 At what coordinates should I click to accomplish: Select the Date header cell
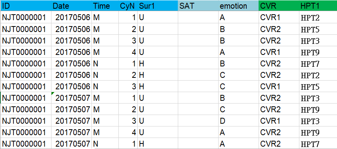(72, 6)
